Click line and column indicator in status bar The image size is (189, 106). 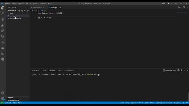[x=125, y=103]
